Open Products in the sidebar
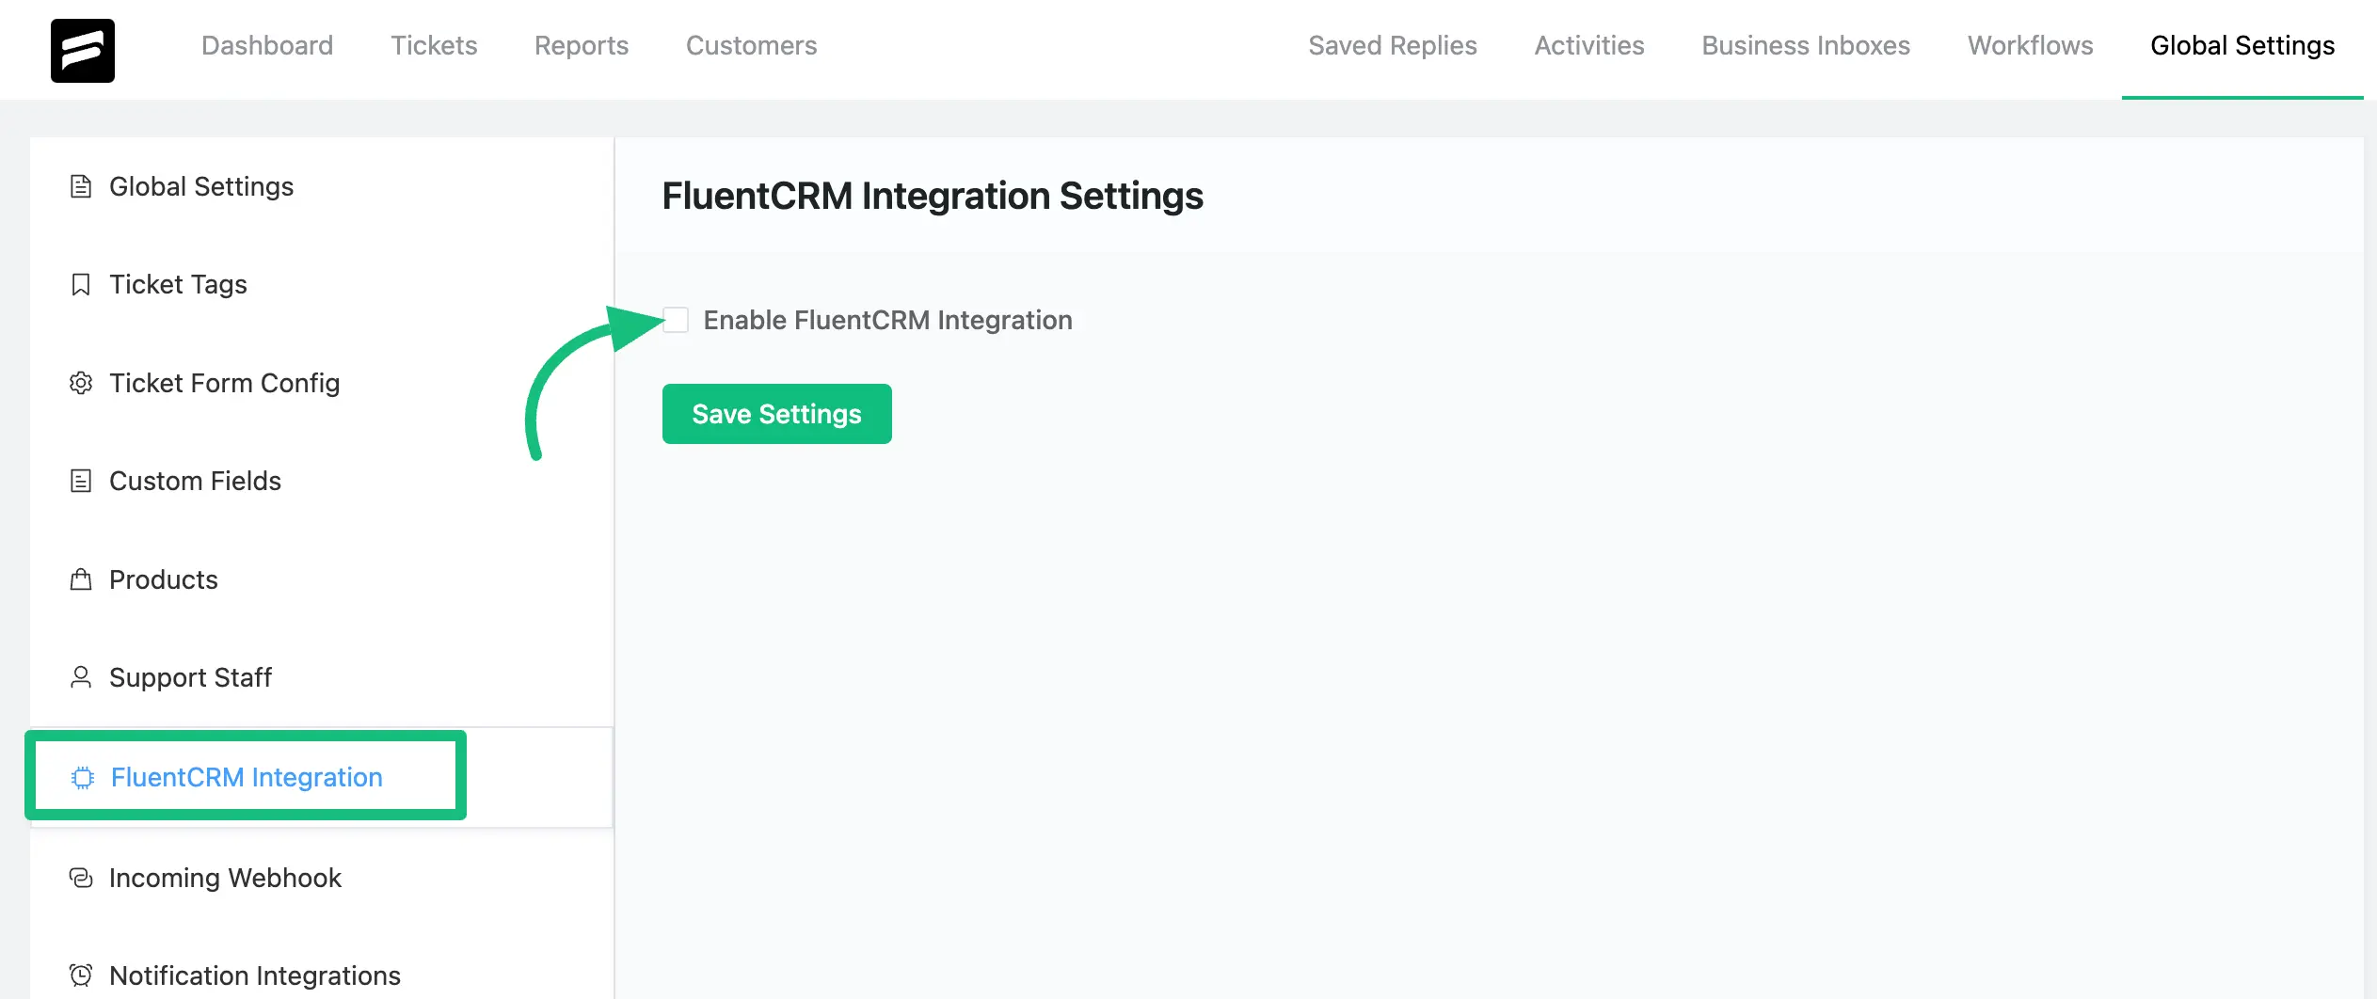The image size is (2377, 999). tap(322, 579)
